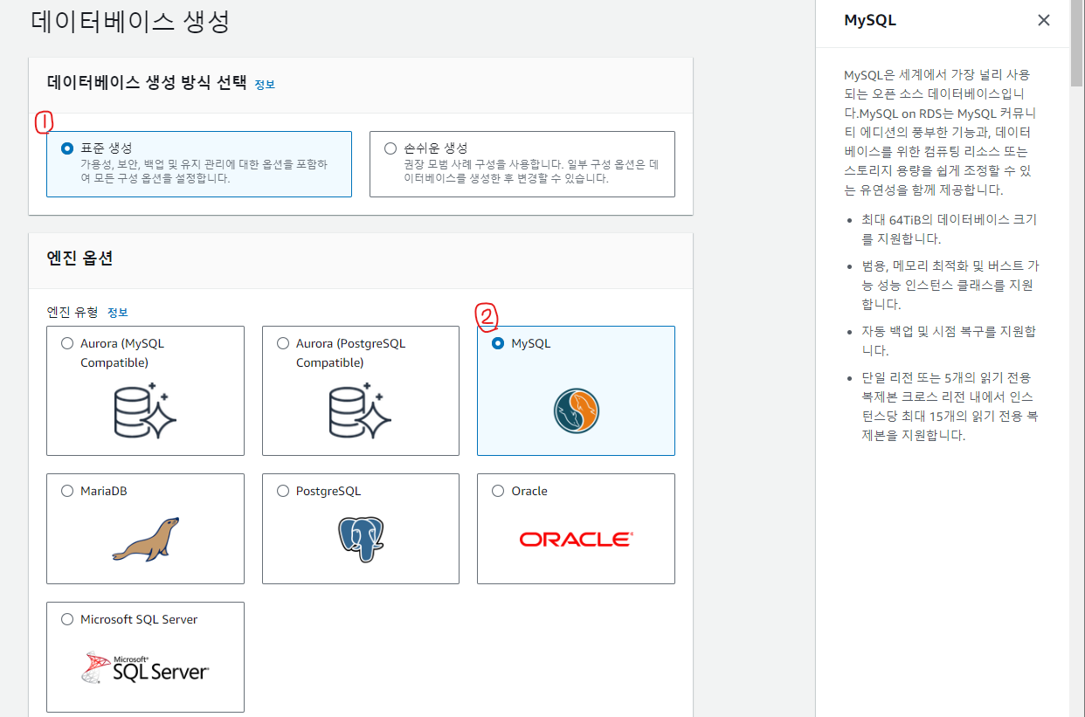The height and width of the screenshot is (717, 1085).
Task: Click the Aurora PostgreSQL database sparkle icon
Action: tap(361, 410)
